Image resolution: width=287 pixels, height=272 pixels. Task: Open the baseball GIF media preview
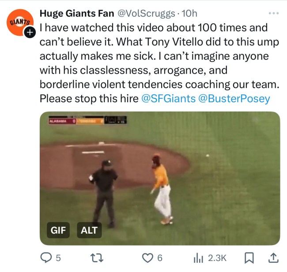point(159,176)
